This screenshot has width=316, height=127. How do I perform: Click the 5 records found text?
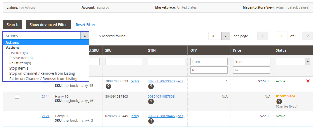pos(112,36)
